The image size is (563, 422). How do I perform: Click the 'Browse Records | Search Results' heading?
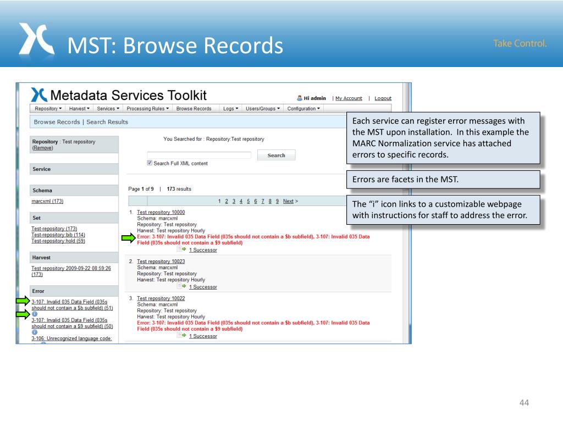[x=81, y=122]
